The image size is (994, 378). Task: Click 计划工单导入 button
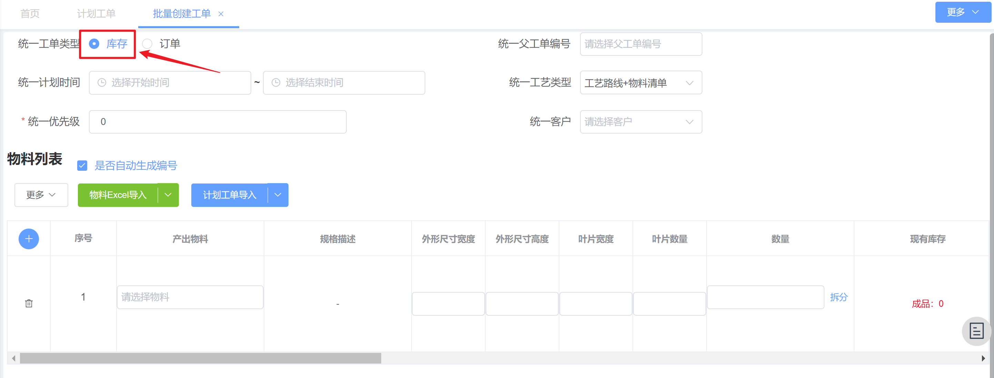click(230, 195)
